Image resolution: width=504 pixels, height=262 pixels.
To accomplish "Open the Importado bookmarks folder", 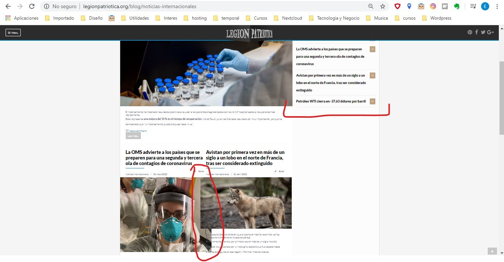I will pos(60,18).
